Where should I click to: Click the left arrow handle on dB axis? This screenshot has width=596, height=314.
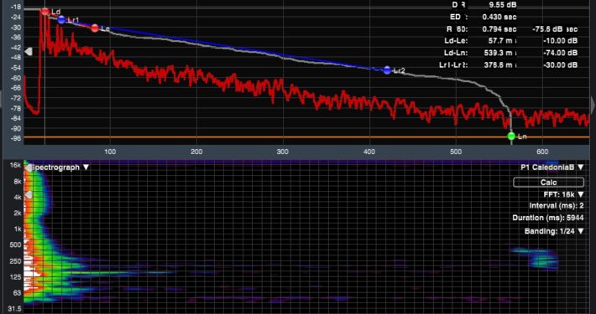pyautogui.click(x=29, y=51)
